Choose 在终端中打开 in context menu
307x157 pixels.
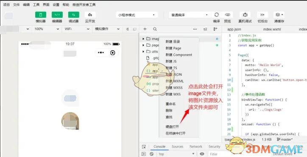[x=176, y=133]
